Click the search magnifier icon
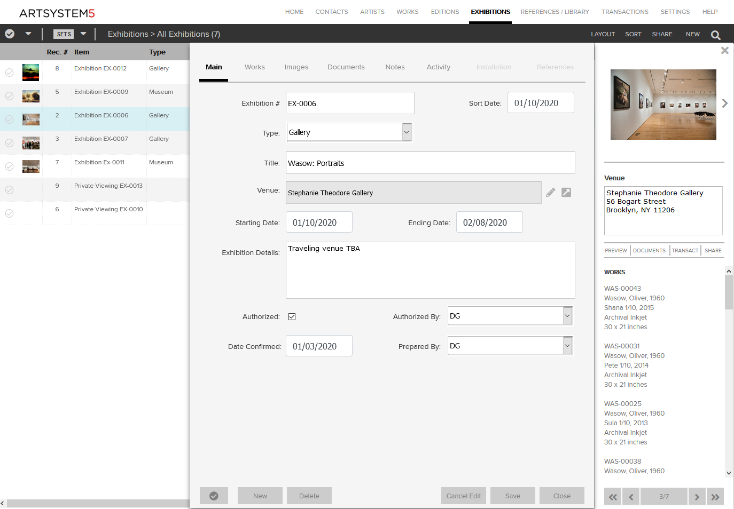Screen dimensions: 734x509 click(715, 35)
